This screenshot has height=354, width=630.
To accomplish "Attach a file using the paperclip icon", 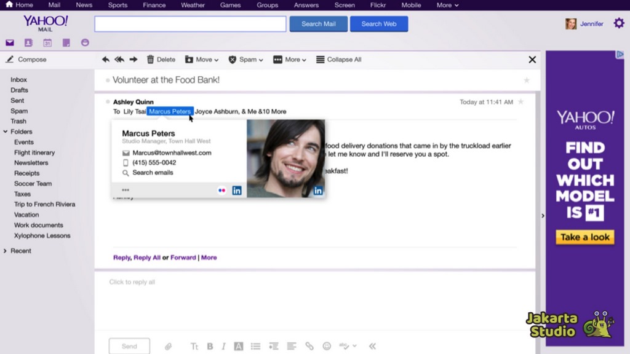I will coord(168,346).
